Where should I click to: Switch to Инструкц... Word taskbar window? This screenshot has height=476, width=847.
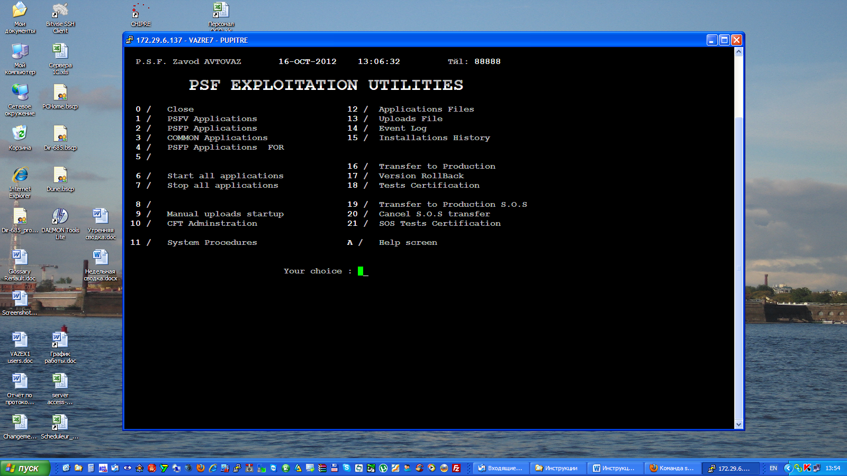point(615,468)
